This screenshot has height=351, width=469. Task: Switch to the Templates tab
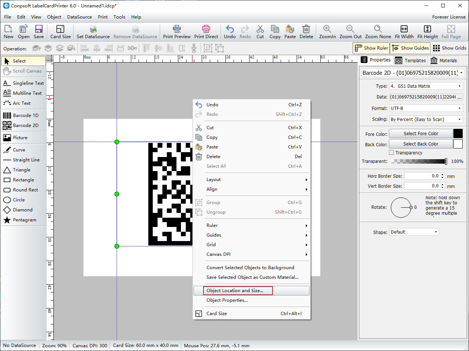click(410, 60)
